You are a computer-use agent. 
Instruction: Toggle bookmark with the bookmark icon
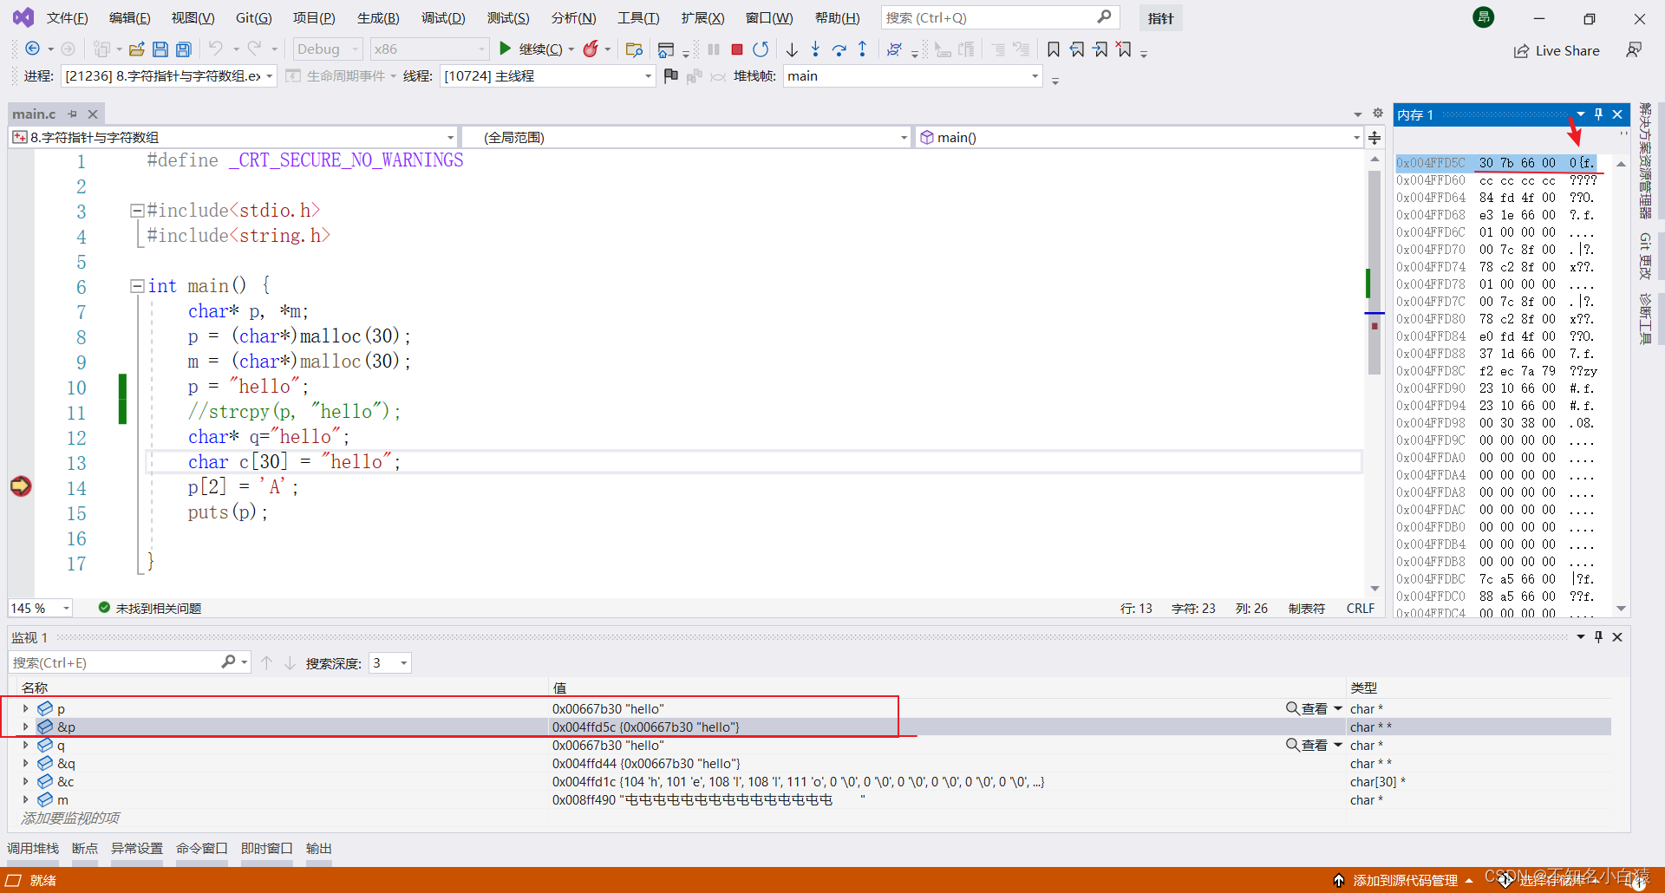coord(1054,49)
